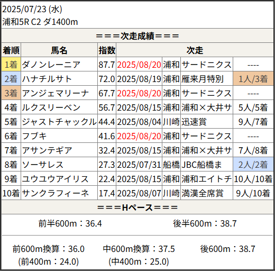
Task: Click the ===次走成績=== section header
Action: 137,36
